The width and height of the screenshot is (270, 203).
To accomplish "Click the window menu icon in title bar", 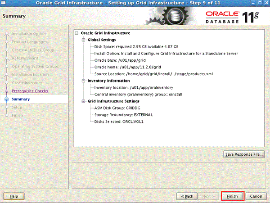I will (x=3, y=3).
